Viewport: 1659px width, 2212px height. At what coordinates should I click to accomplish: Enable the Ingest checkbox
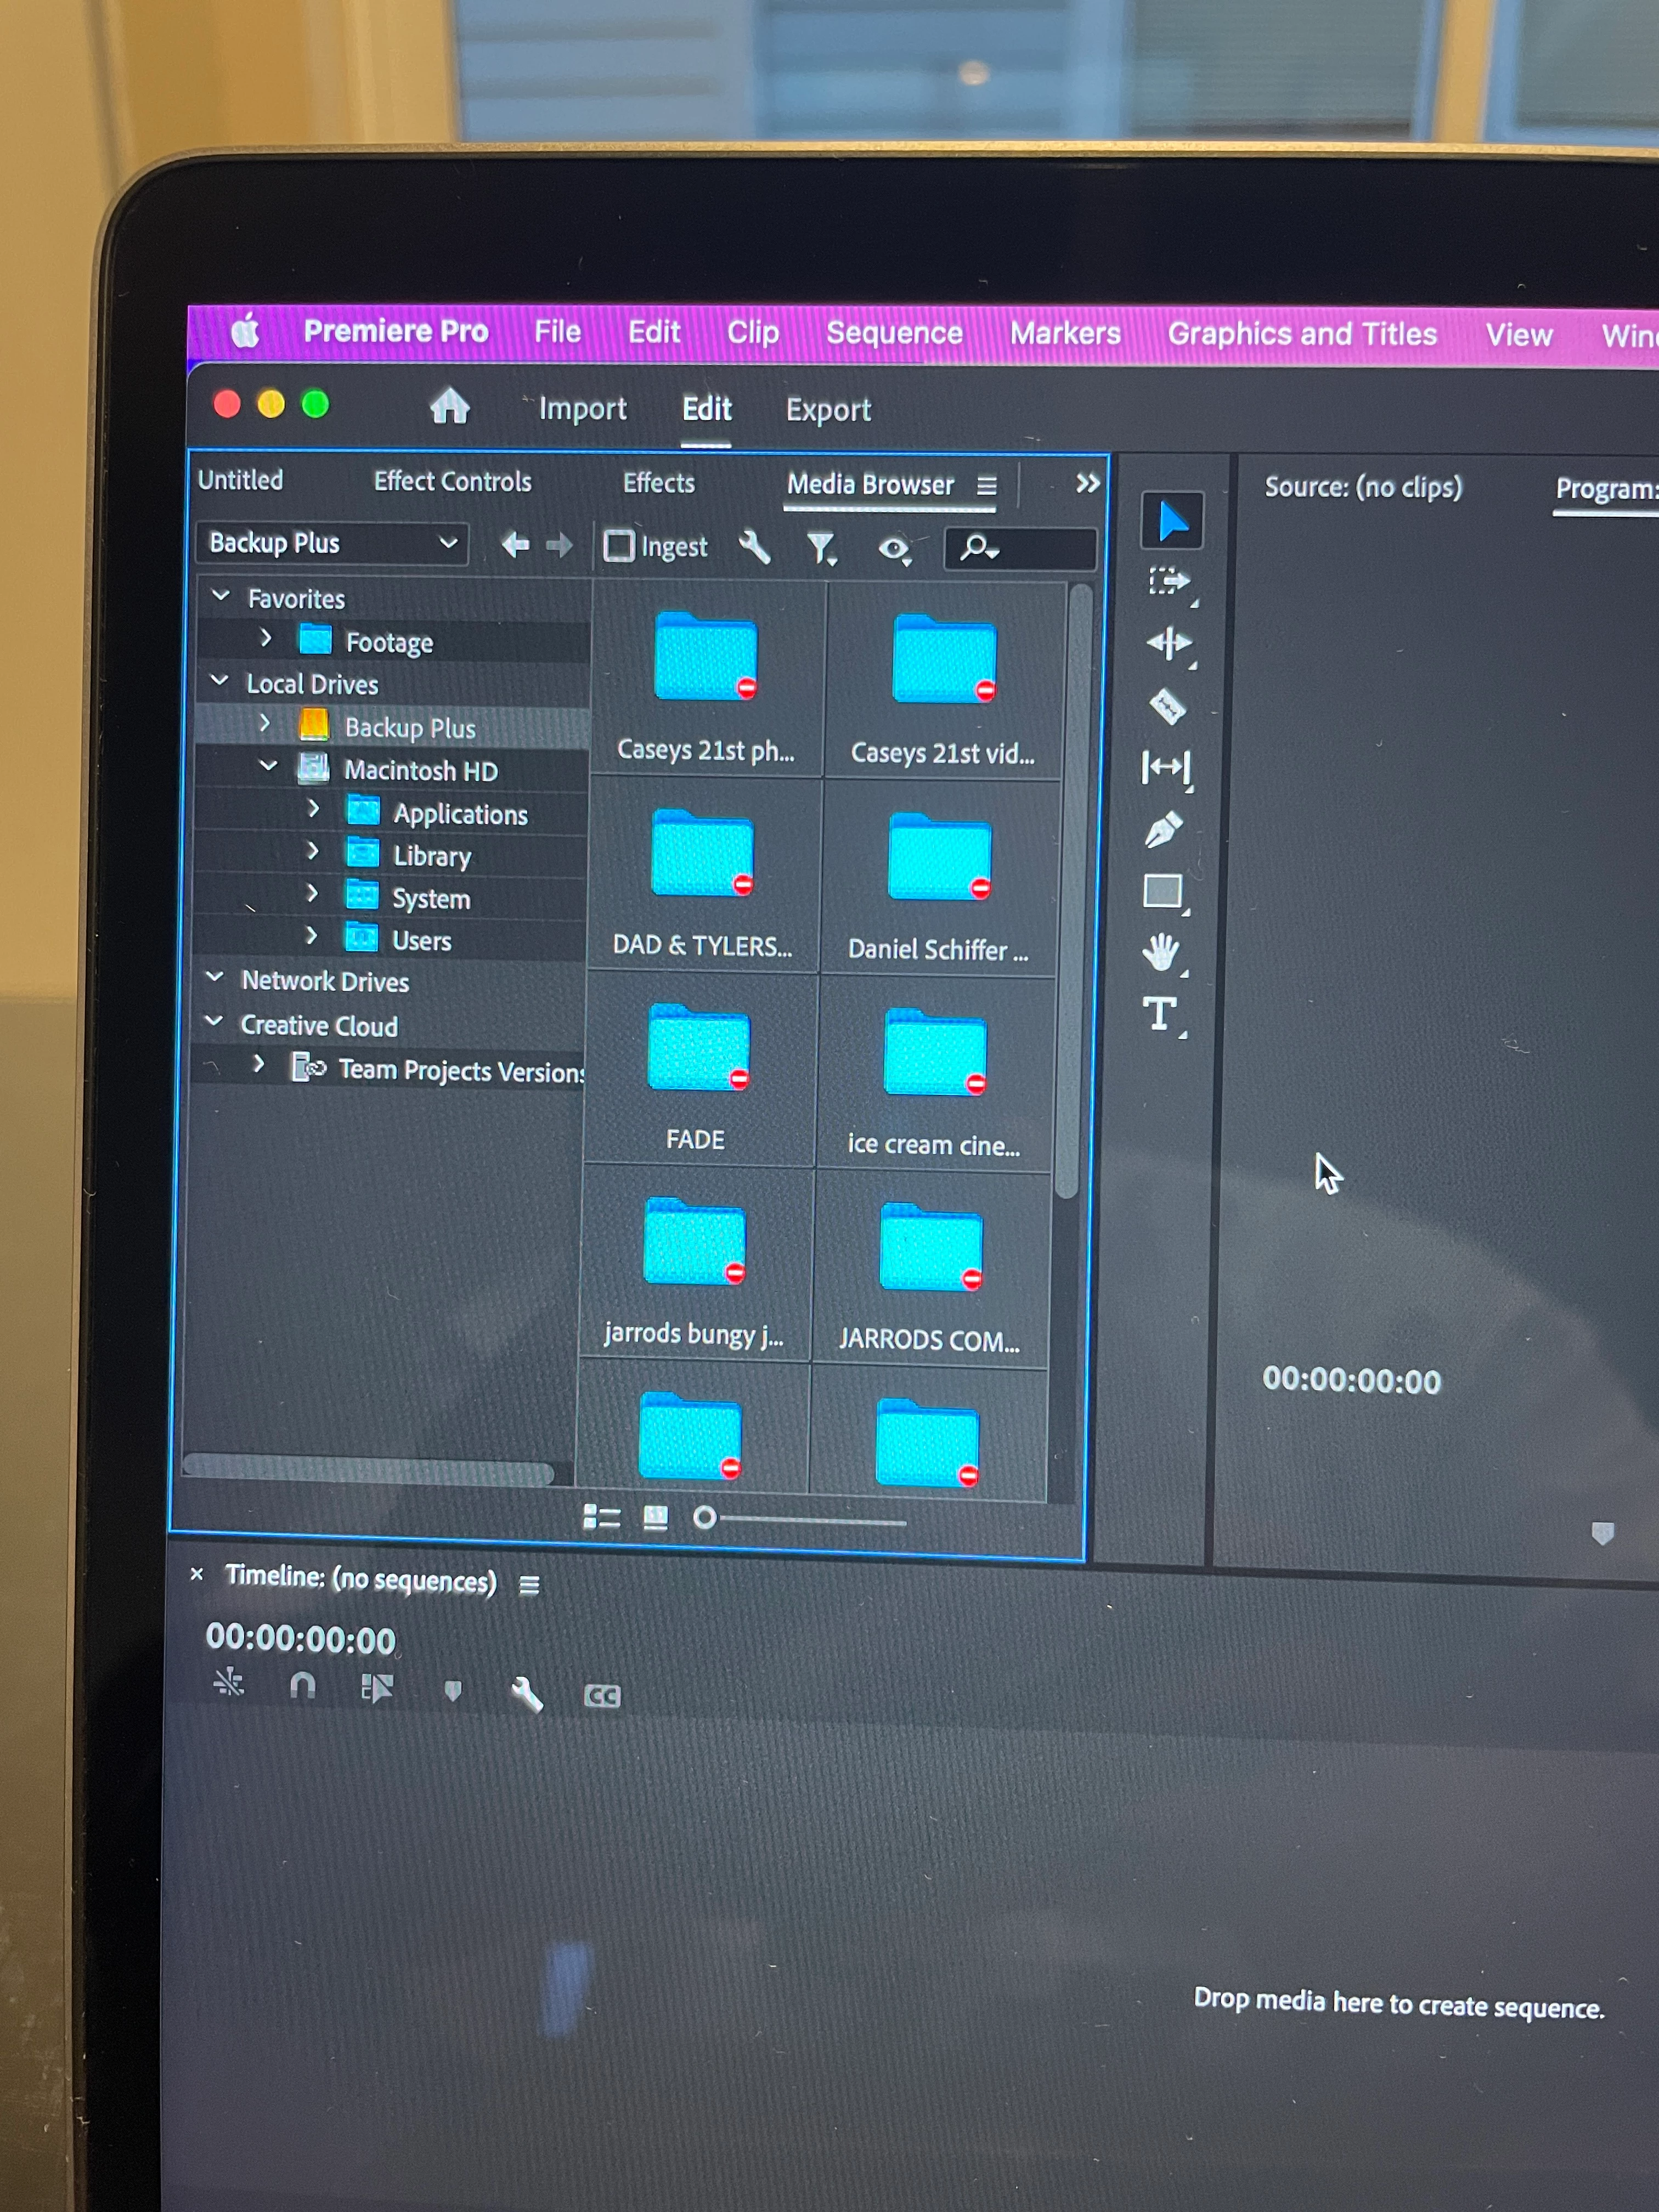pyautogui.click(x=619, y=545)
